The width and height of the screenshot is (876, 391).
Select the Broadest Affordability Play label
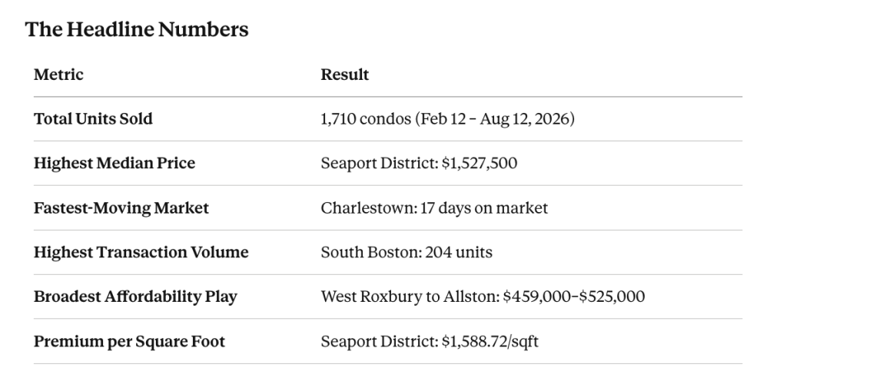(x=136, y=297)
